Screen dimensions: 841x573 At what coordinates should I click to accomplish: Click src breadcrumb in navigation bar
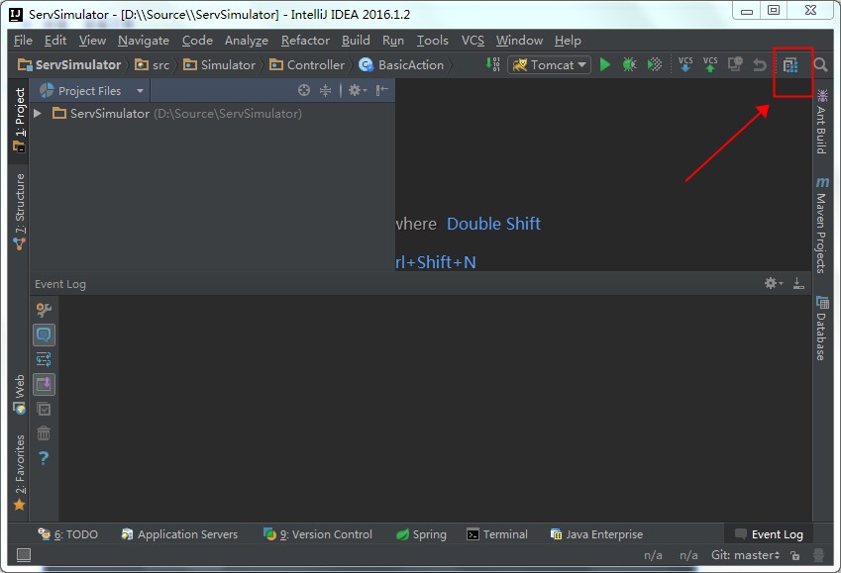point(153,65)
